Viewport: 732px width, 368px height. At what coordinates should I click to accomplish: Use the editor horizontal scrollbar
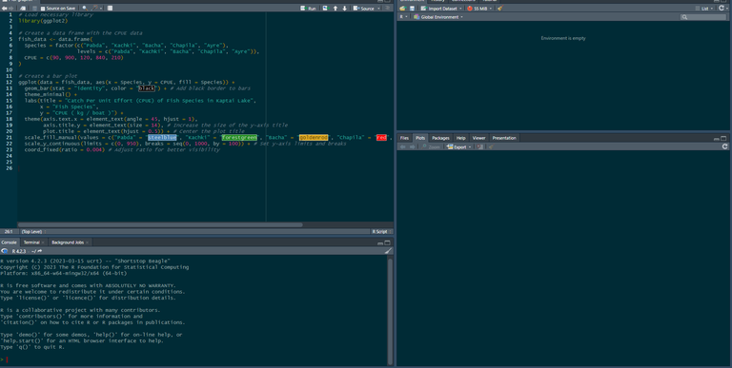tap(160, 225)
